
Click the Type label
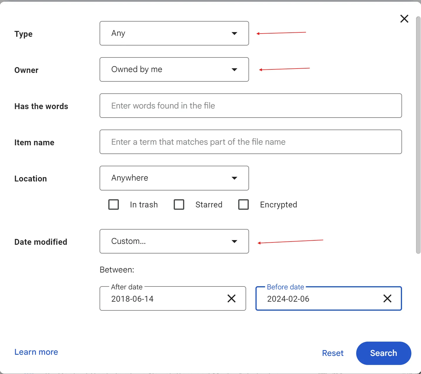pos(23,34)
